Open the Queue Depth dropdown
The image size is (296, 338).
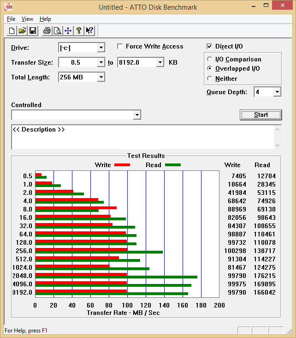tap(277, 92)
